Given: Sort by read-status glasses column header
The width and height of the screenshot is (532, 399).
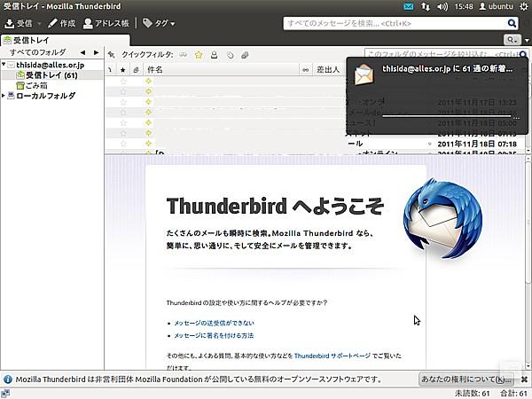Looking at the screenshot, I should 306,69.
